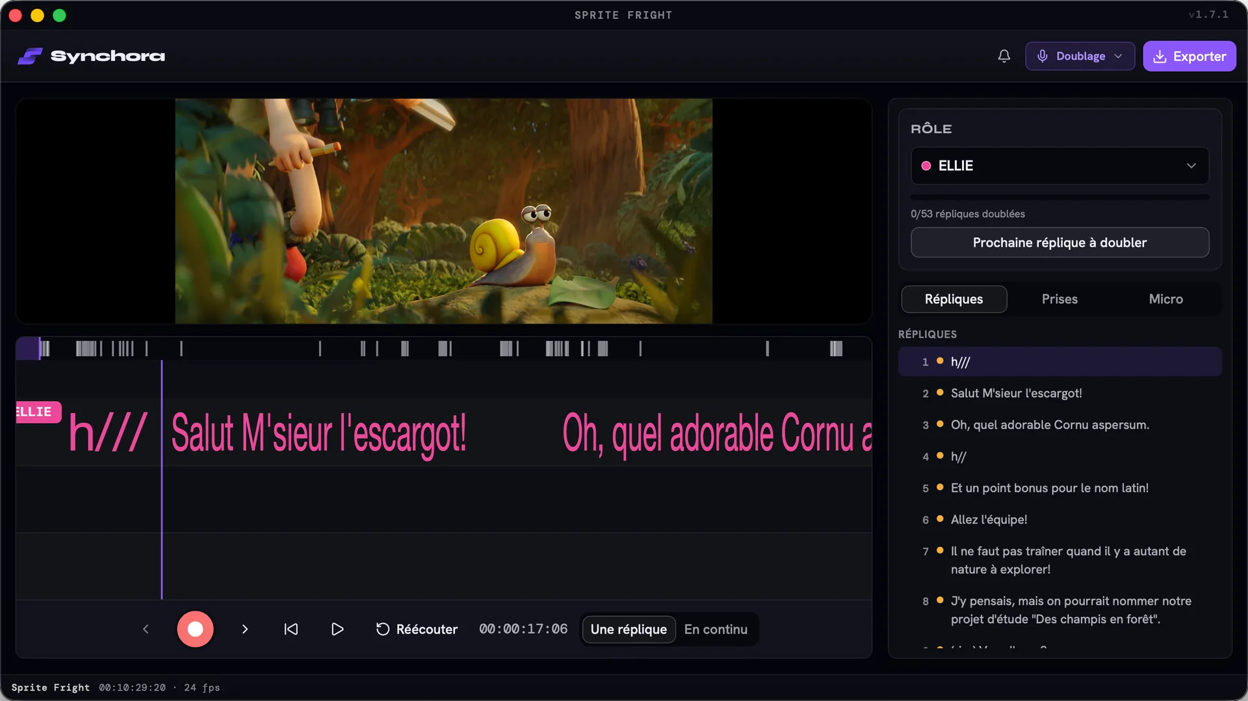Click the pink ELLIE color dot in role selector
Viewport: 1248px width, 701px height.
click(926, 166)
